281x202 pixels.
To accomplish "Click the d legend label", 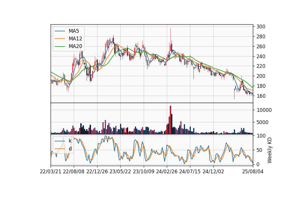I will (x=70, y=149).
